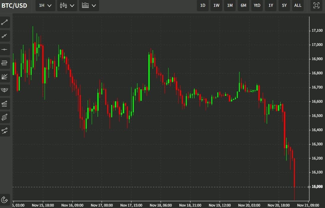This screenshot has height=208, width=325.
Task: Select the rising trend channel tool
Action: click(4, 103)
